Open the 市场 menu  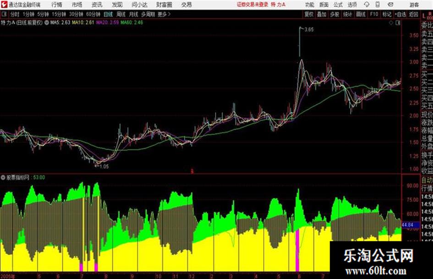click(x=77, y=5)
